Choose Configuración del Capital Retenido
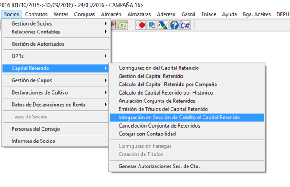 158,68
